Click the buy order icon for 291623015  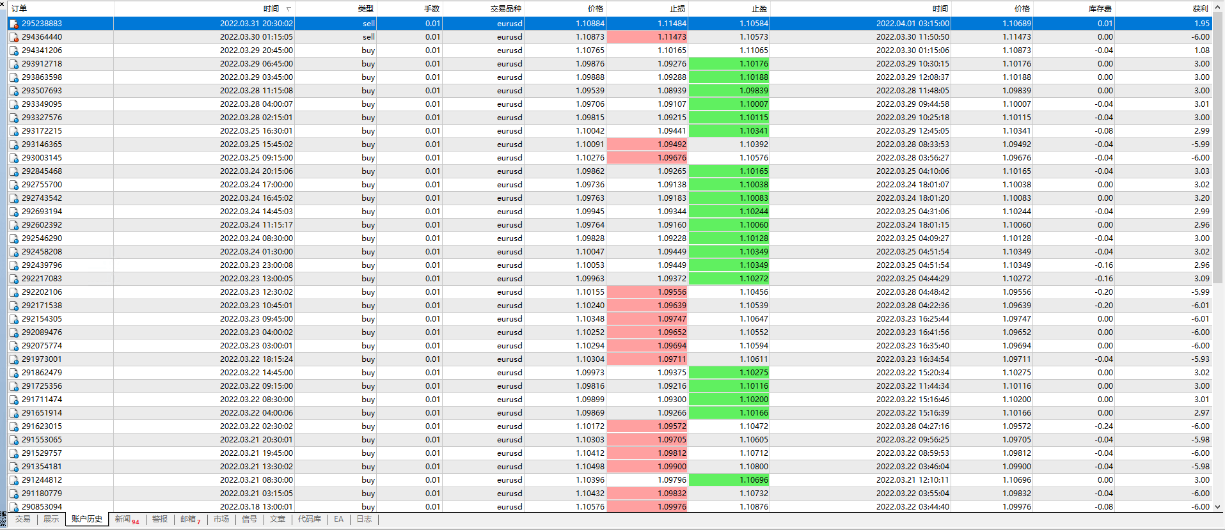(13, 426)
